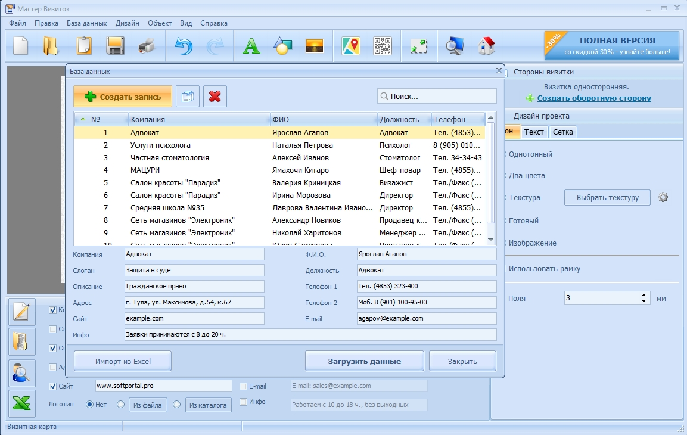Sort table by the № column header

[95, 119]
